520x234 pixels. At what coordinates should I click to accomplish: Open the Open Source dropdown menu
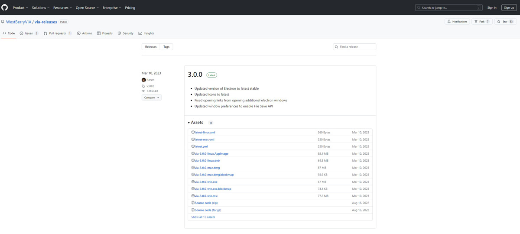[x=88, y=7]
